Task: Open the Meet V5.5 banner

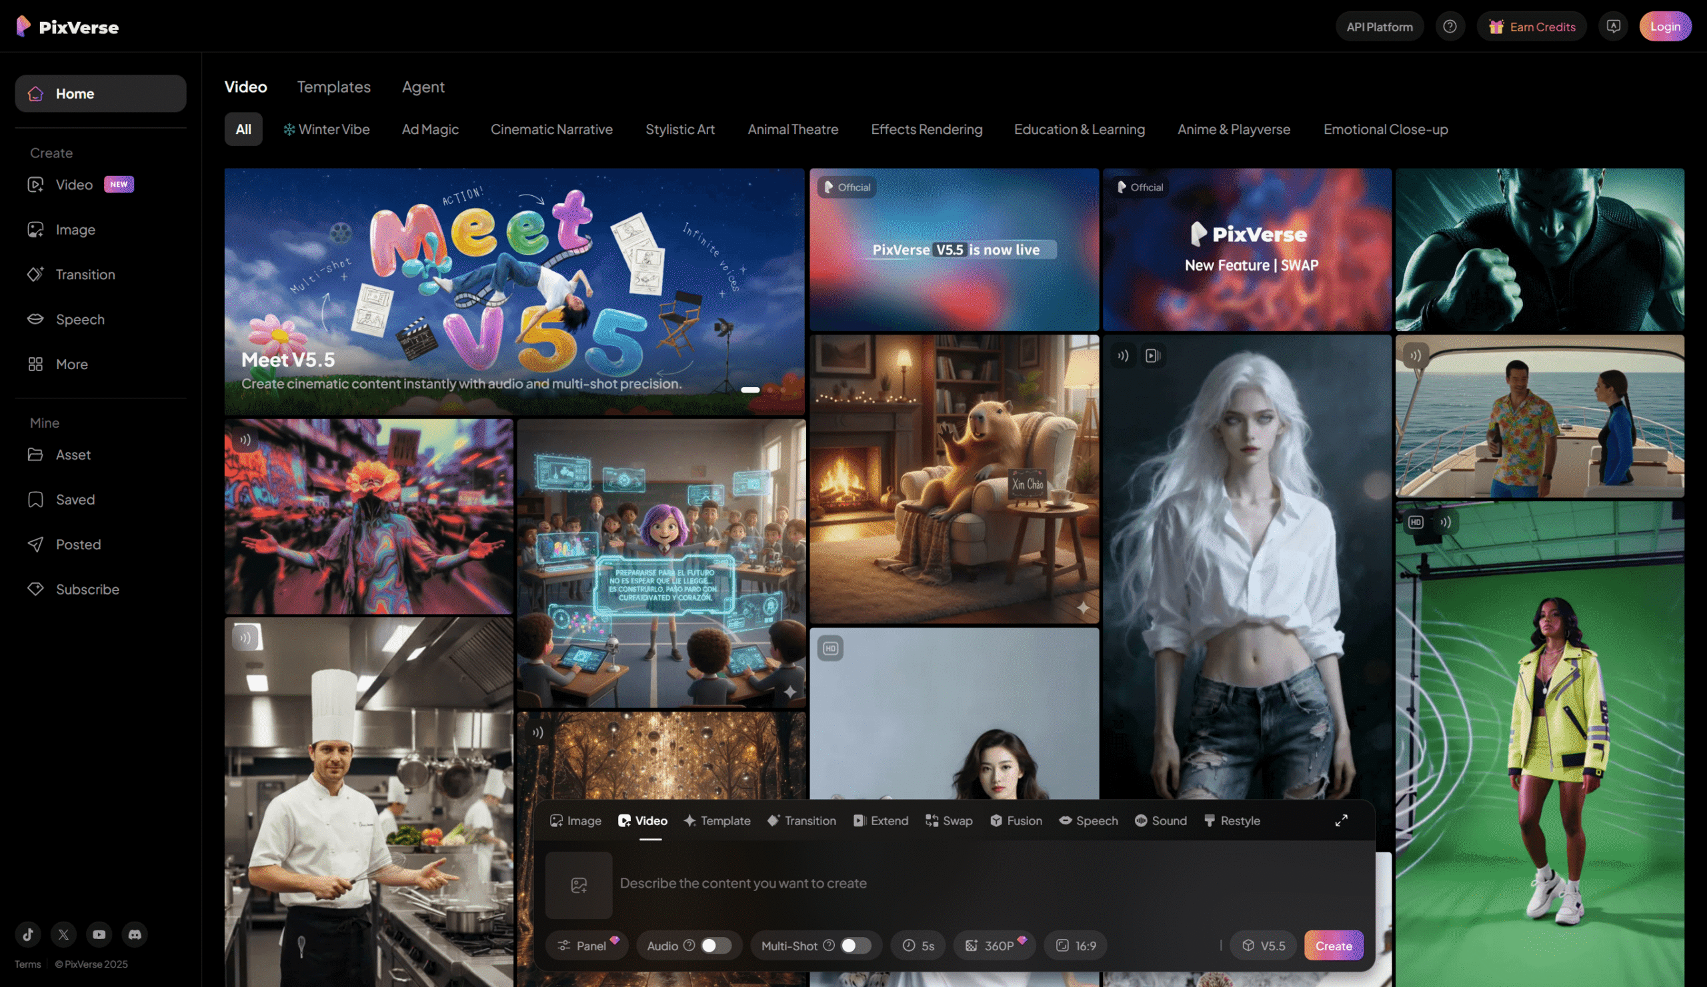Action: pyautogui.click(x=515, y=291)
